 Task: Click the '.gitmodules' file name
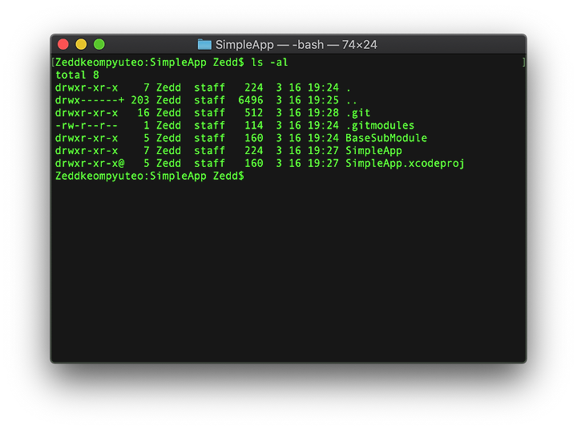pos(380,126)
